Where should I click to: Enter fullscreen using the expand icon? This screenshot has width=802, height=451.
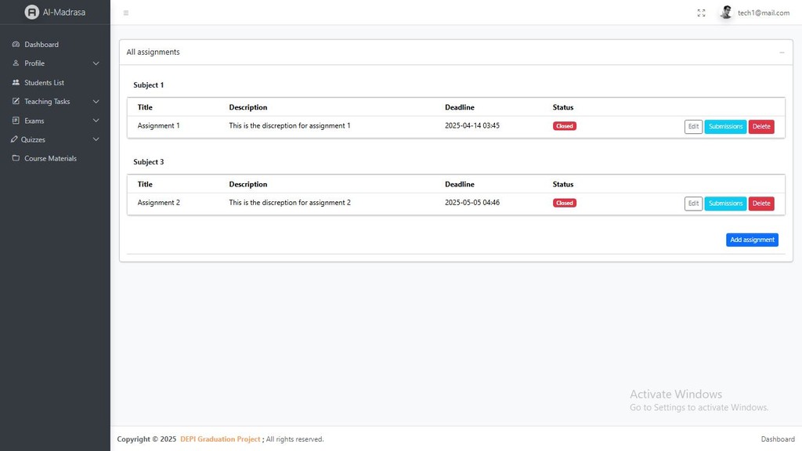[x=701, y=13]
